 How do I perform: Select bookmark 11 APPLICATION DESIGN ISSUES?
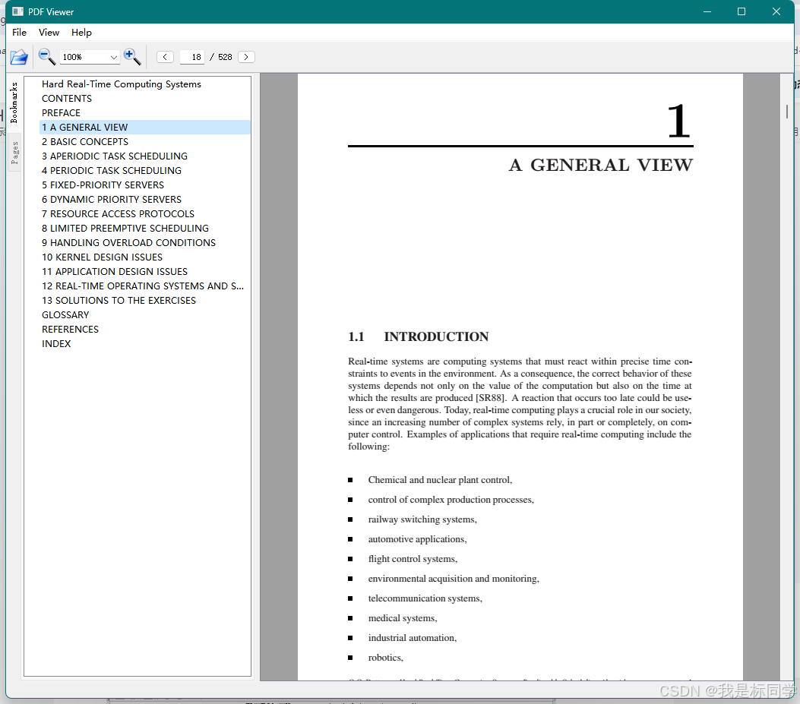point(115,271)
